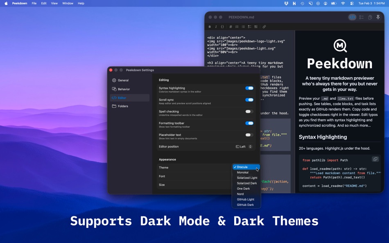
Task: Click the play circle menu bar icon
Action: 318,3
